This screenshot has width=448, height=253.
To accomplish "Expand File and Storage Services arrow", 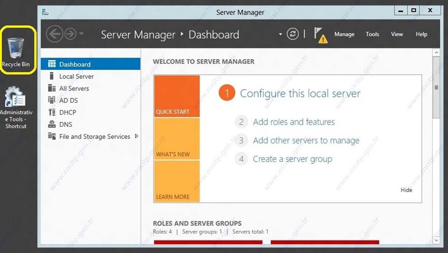I will click(x=136, y=136).
